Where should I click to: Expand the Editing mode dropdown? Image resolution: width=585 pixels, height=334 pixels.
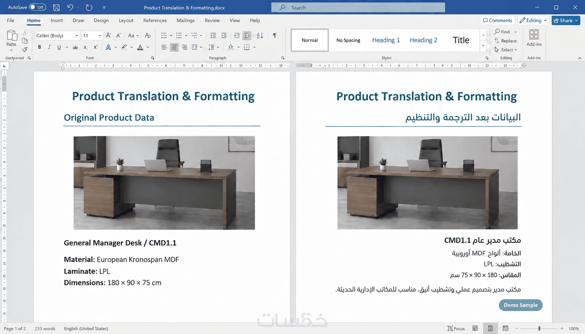click(534, 20)
